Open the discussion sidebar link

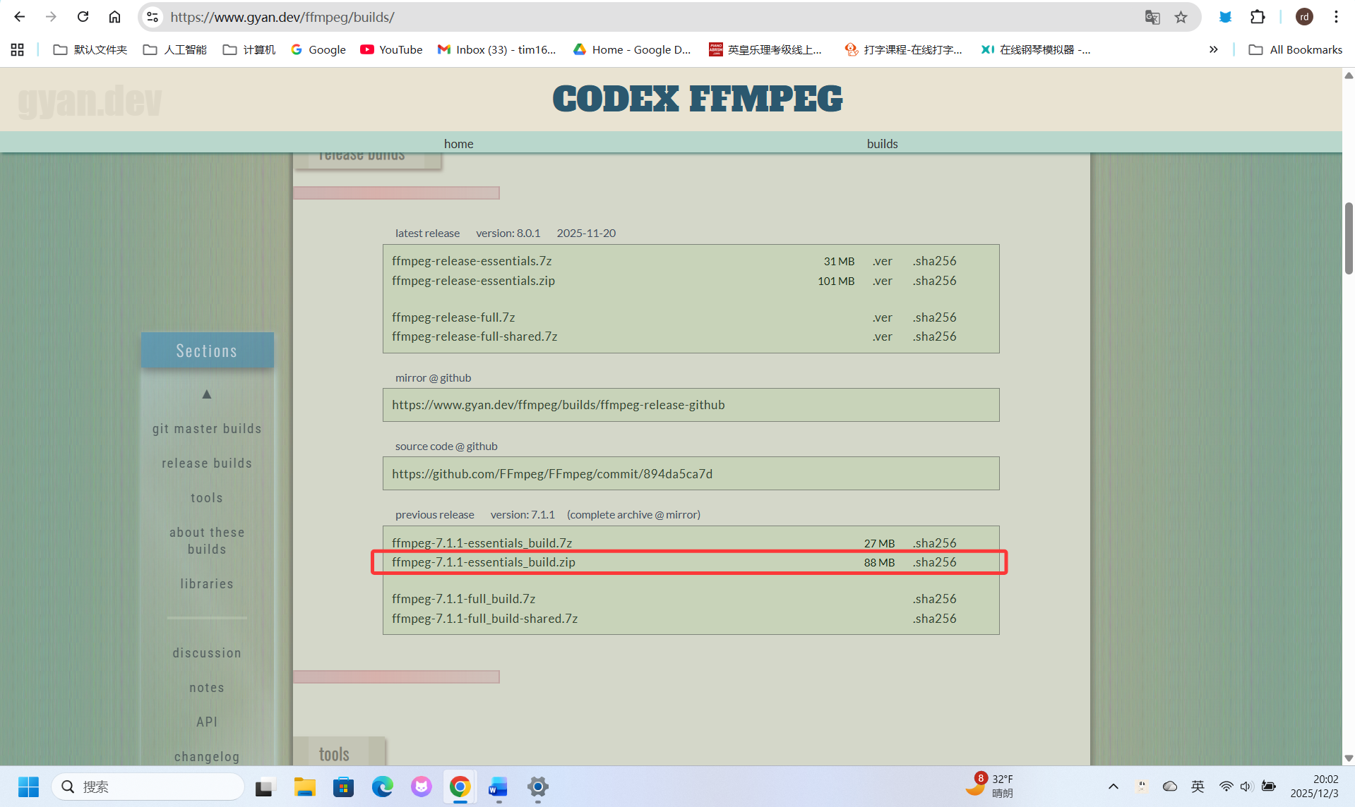(207, 653)
